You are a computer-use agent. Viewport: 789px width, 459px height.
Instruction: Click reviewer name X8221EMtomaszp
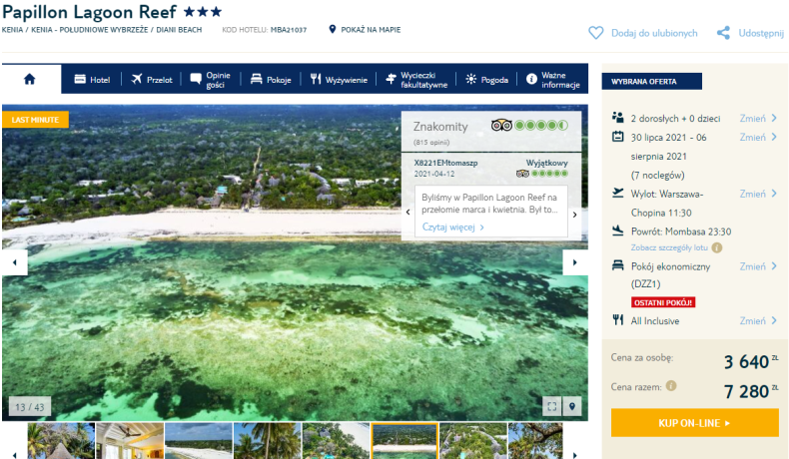click(445, 163)
